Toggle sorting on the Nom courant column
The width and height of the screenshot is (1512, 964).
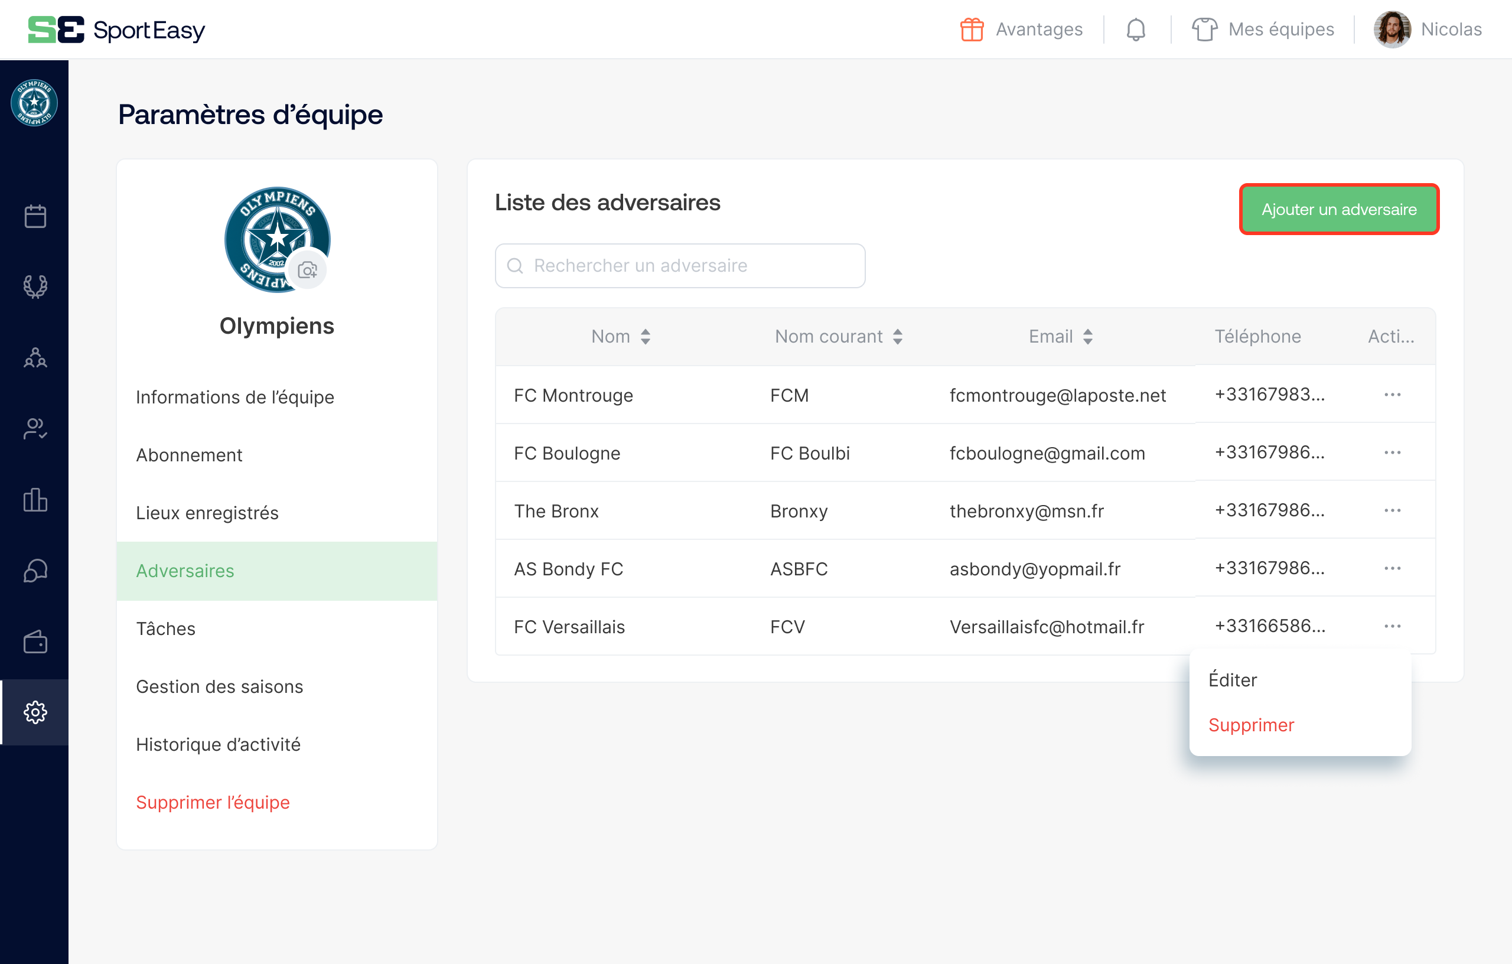[x=898, y=336]
